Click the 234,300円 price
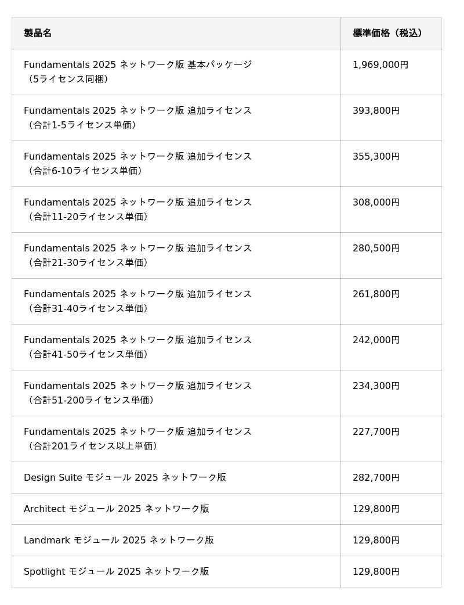Image resolution: width=464 pixels, height=605 pixels. 376,386
